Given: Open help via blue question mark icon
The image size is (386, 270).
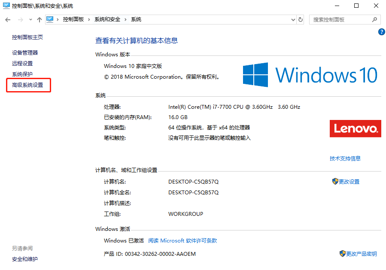Looking at the screenshot, I should (x=381, y=32).
